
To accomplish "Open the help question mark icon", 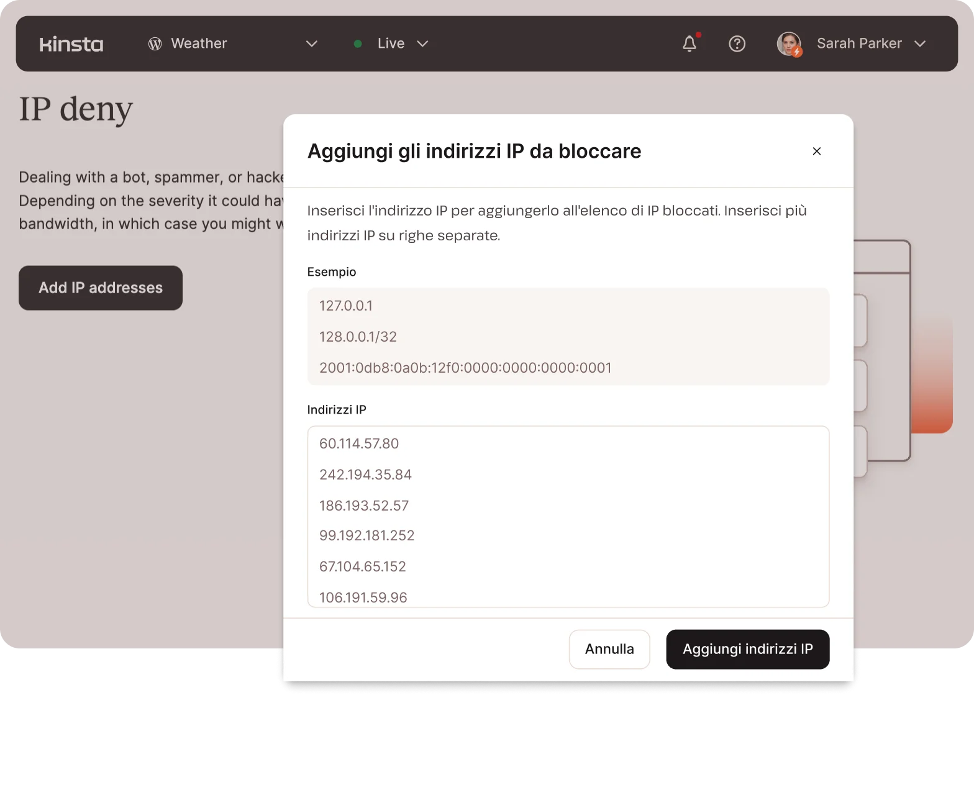I will (737, 43).
